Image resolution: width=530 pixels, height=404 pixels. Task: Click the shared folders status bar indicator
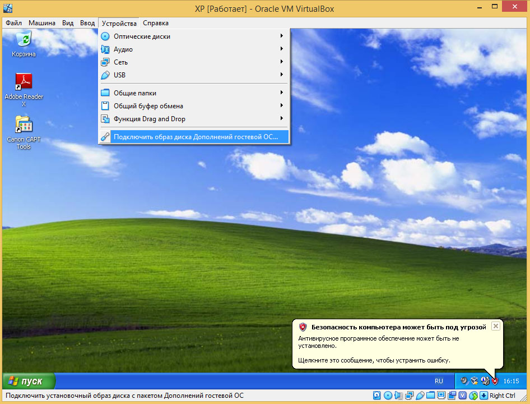coord(430,396)
